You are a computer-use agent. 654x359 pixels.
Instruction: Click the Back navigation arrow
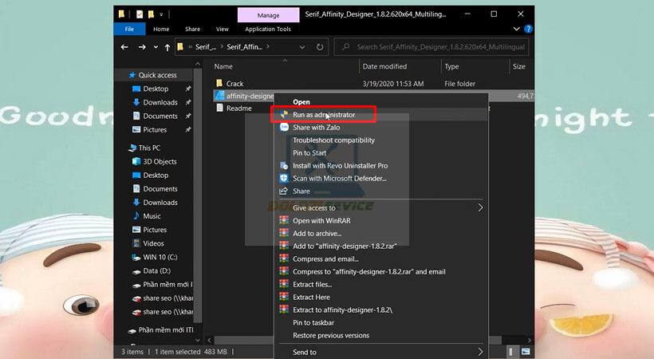[x=124, y=47]
